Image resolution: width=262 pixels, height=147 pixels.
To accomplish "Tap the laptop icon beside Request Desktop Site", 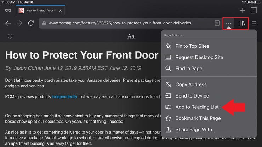I will click(168, 57).
